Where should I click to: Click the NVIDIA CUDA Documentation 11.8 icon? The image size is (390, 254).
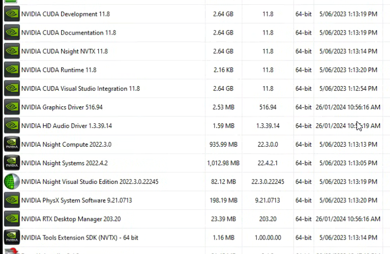click(12, 32)
